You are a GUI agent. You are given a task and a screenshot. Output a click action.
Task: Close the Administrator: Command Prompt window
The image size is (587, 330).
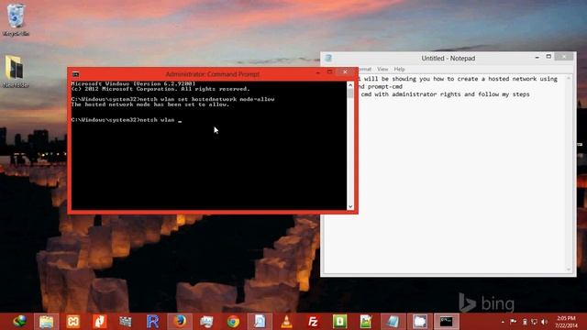click(x=345, y=71)
